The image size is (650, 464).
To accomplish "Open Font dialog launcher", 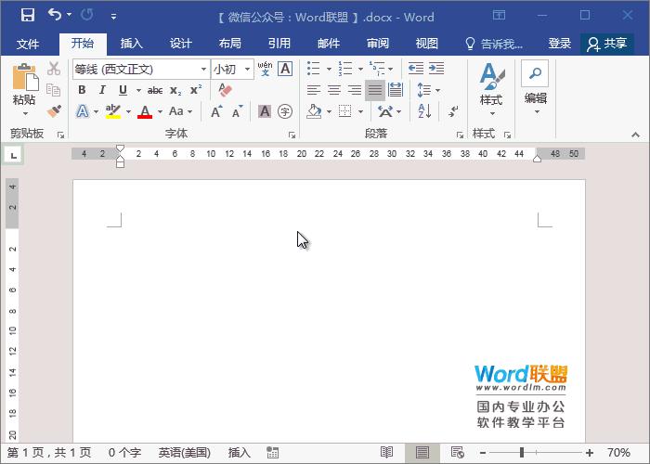I will pyautogui.click(x=292, y=135).
